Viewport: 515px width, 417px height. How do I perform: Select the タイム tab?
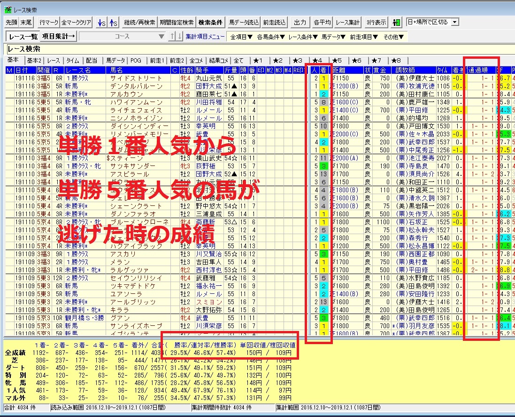coord(73,61)
